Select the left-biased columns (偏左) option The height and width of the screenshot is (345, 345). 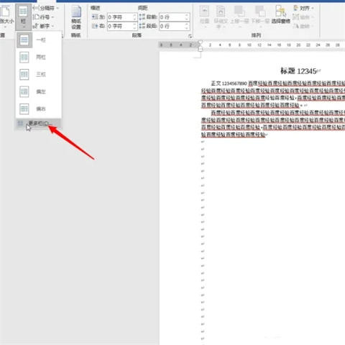(x=38, y=92)
